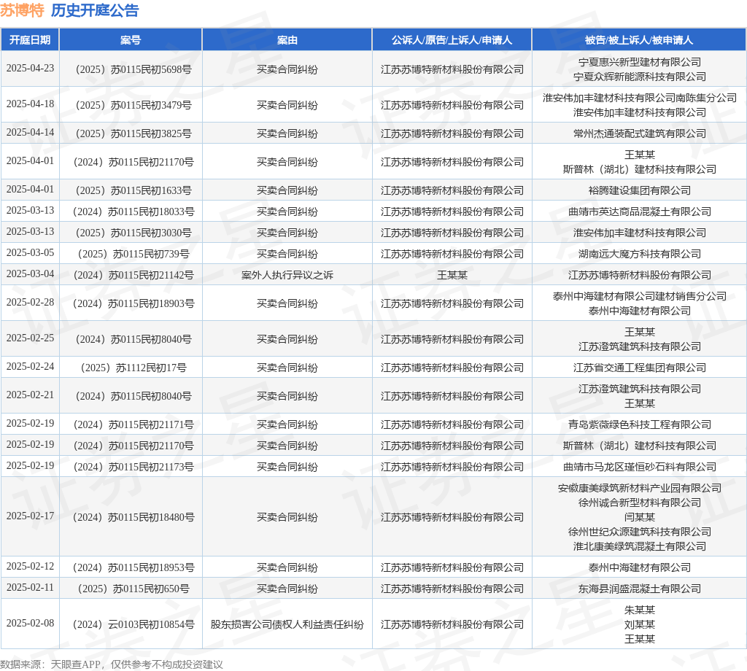Click defendant 刘某某

[x=639, y=625]
